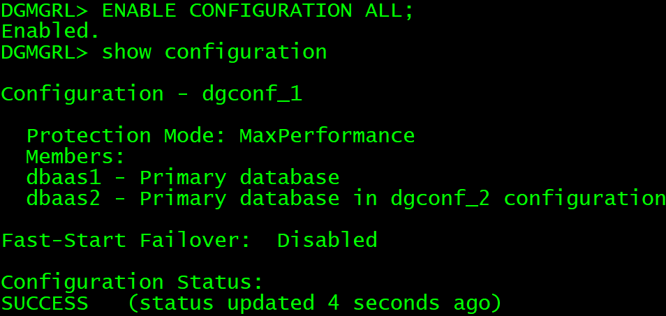Viewport: 666px width, 316px height.
Task: Click the 'Enabled.' output line
Action: click(50, 31)
